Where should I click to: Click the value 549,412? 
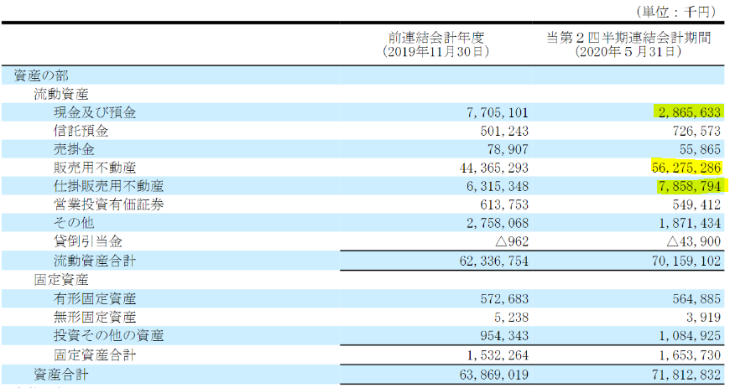[696, 204]
